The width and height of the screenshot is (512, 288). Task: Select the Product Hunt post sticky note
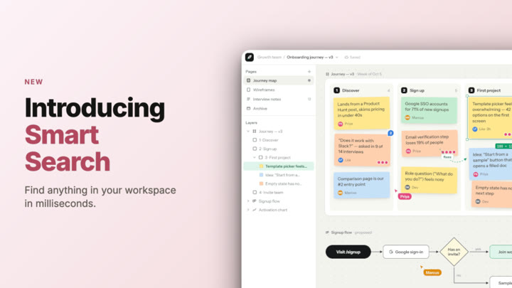point(361,113)
